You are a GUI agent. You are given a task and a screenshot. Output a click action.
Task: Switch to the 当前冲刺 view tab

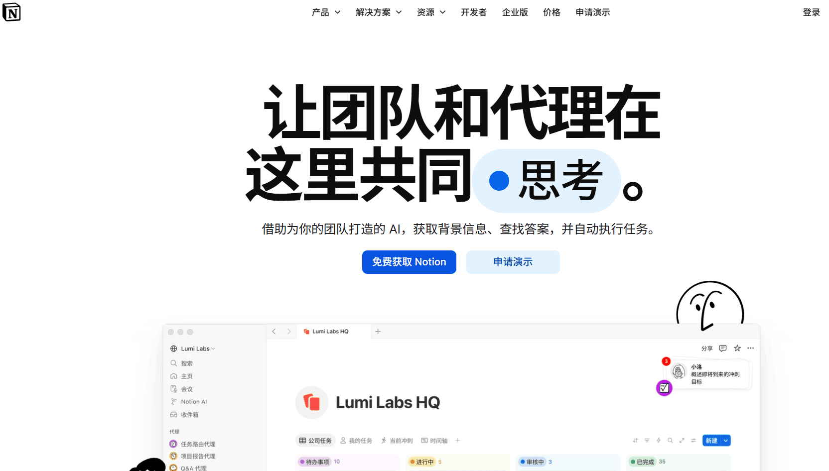click(x=397, y=441)
